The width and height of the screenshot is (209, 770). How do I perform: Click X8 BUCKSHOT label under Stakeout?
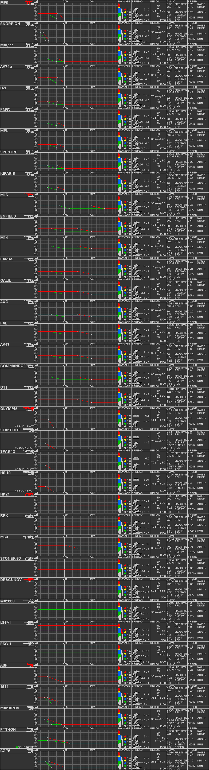24,448
